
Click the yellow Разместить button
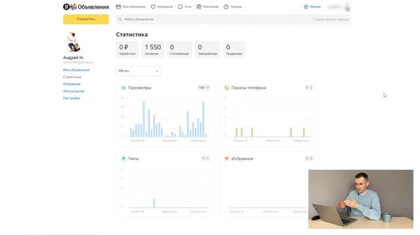(x=86, y=19)
